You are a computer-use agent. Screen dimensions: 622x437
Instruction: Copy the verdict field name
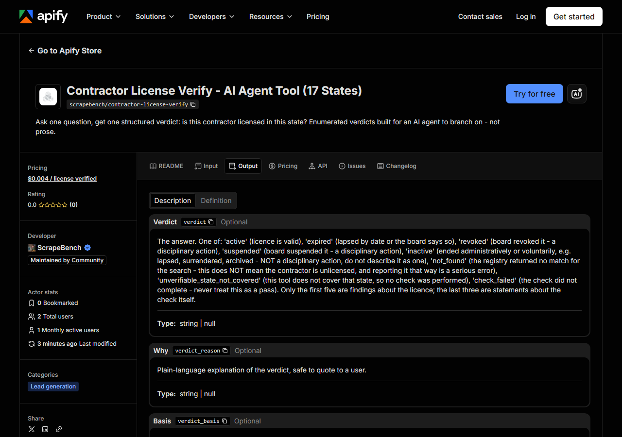click(x=211, y=222)
